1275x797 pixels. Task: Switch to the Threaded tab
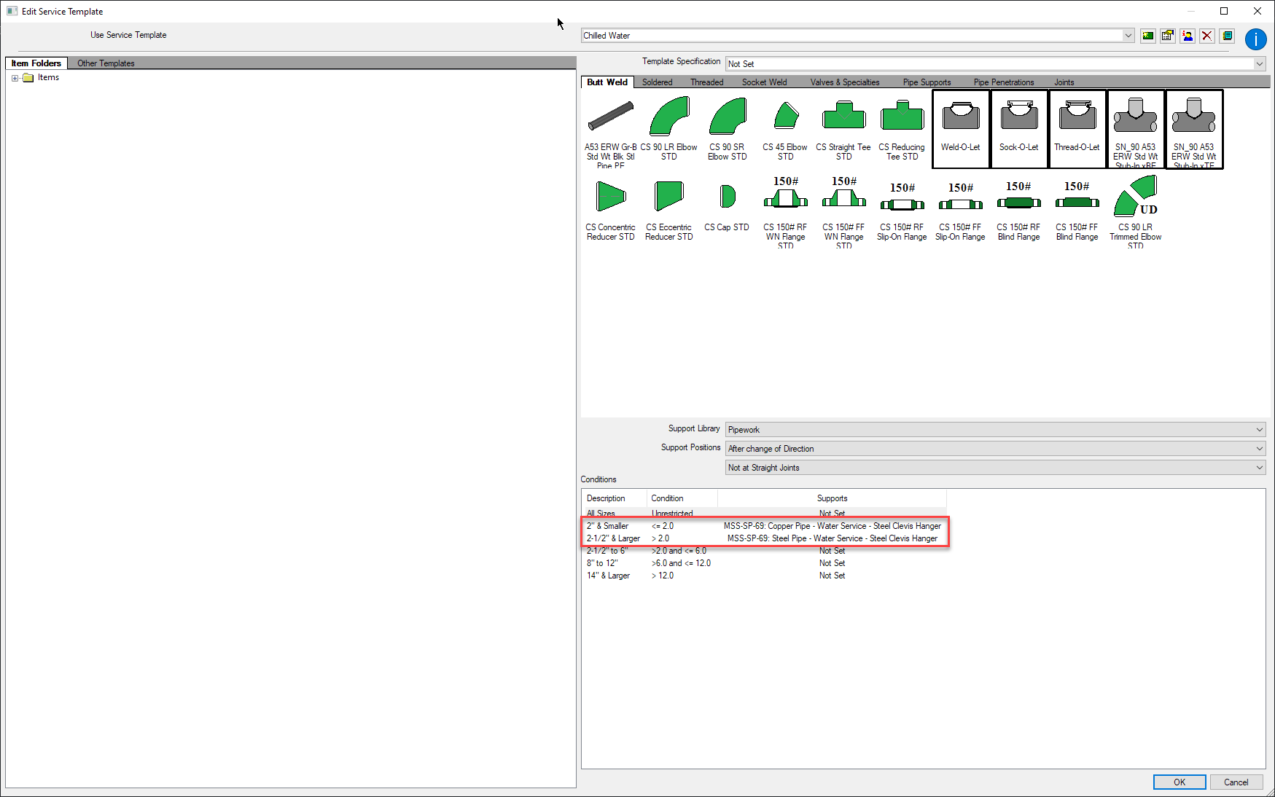tap(706, 82)
